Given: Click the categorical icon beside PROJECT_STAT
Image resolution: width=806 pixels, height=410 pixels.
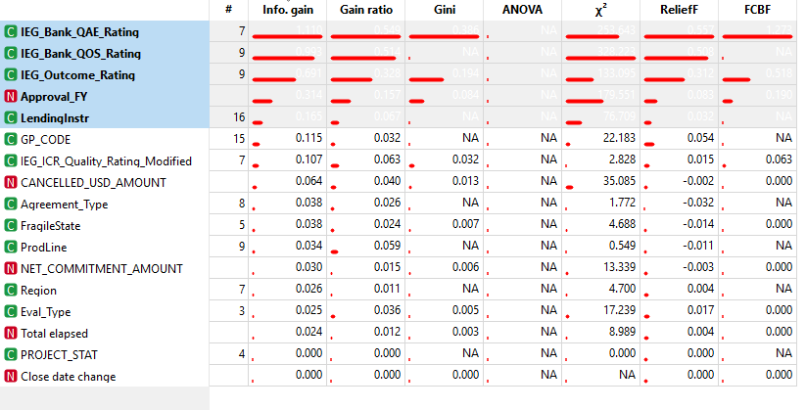Looking at the screenshot, I should coord(10,355).
